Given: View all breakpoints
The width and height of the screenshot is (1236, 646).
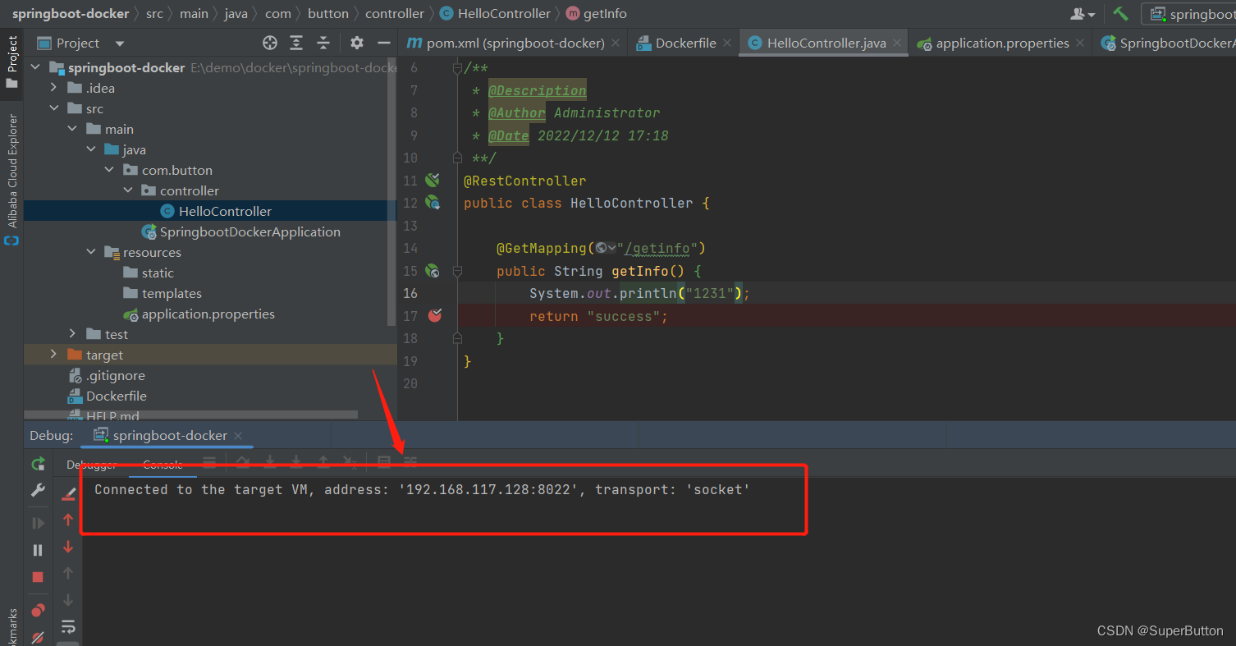Looking at the screenshot, I should click(x=38, y=611).
